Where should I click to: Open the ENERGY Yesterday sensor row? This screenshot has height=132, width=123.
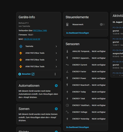(86, 119)
